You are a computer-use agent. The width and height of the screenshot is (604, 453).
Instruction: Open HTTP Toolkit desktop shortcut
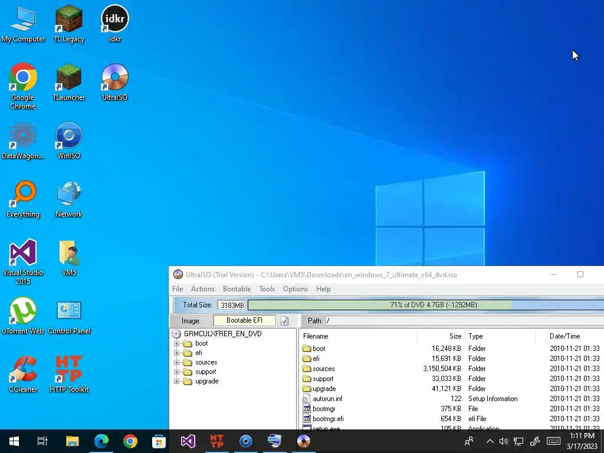[68, 375]
